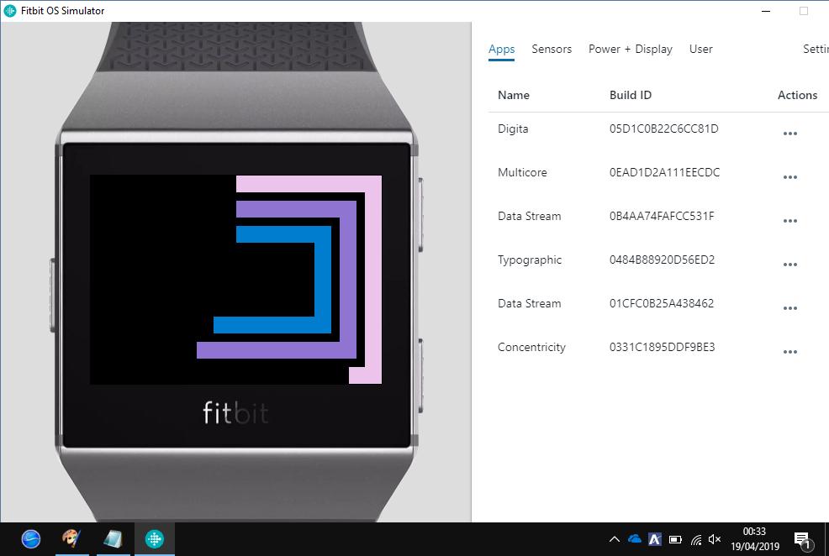Open the notification action center

pyautogui.click(x=803, y=540)
